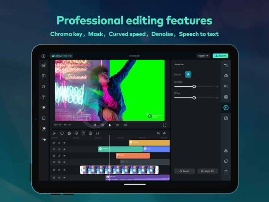Select the green Sticker clip

click(120, 149)
